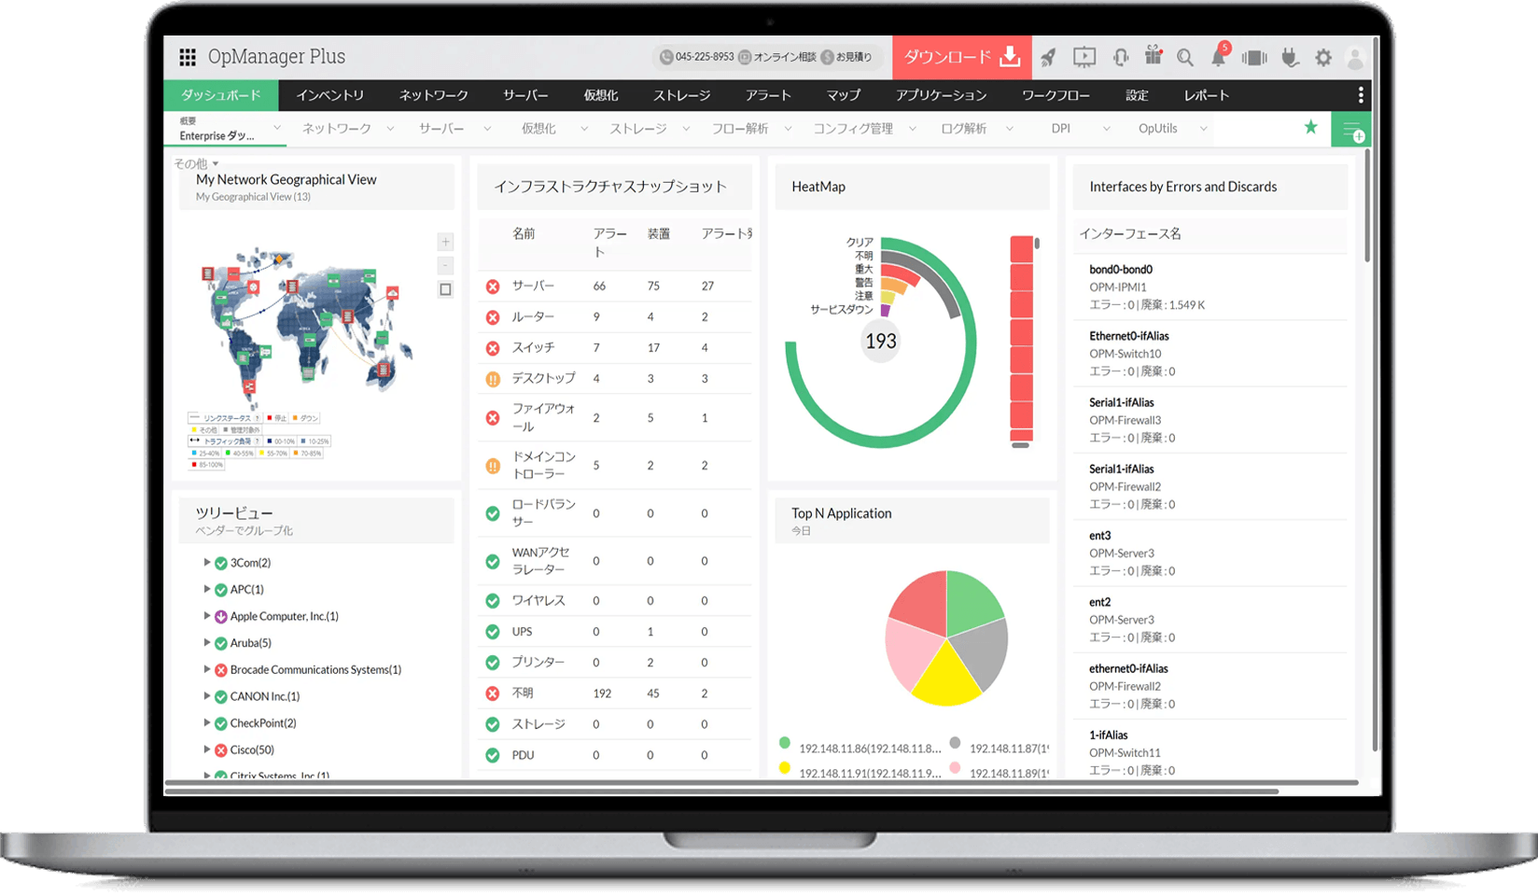Expand the ログ解析 dropdown arrow
1538x896 pixels.
click(x=1009, y=129)
